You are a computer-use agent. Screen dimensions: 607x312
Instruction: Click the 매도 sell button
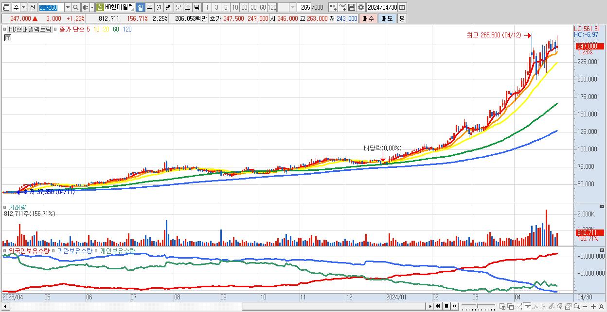(387, 18)
